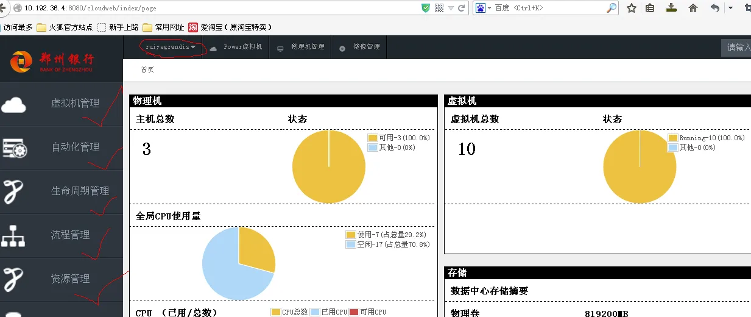This screenshot has width=751, height=317.
Task: Reload the page with the refresh icon
Action: [462, 8]
